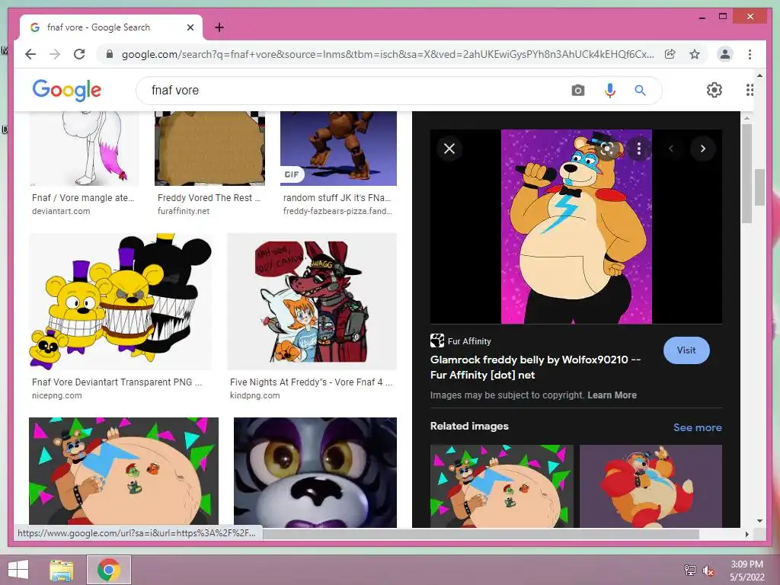Start search by image with camera icon
780x585 pixels.
577,90
